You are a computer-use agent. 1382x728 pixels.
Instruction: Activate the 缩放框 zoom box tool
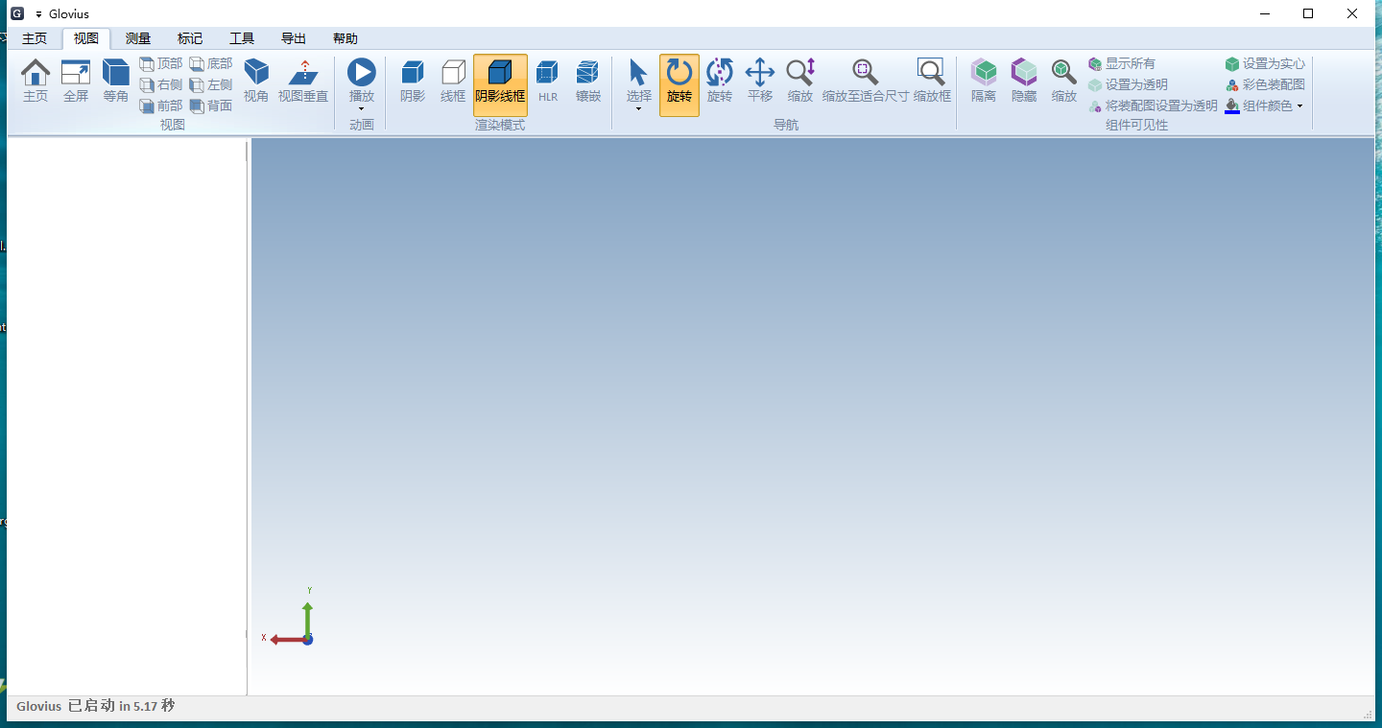tap(932, 81)
